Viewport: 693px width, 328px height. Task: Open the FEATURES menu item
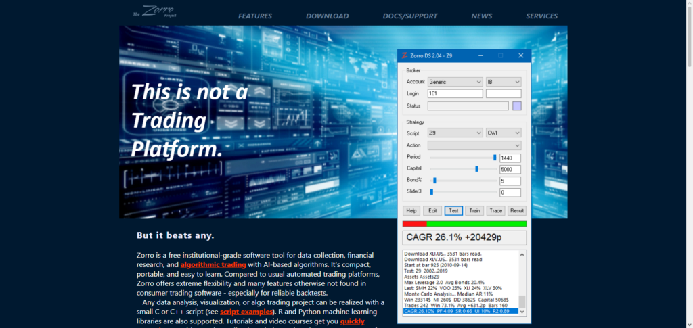click(255, 16)
